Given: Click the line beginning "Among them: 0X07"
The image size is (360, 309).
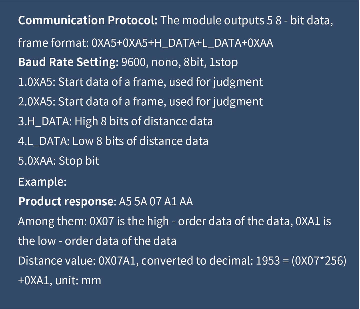Looking at the screenshot, I should tap(174, 221).
